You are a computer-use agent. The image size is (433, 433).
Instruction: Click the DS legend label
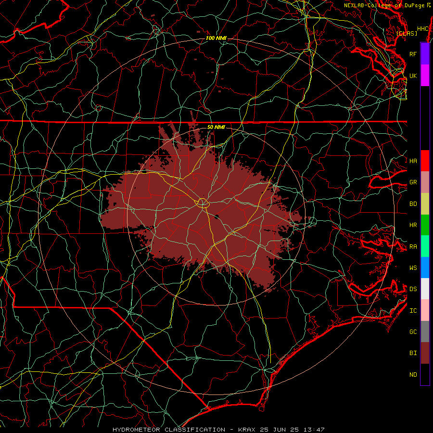(x=413, y=289)
